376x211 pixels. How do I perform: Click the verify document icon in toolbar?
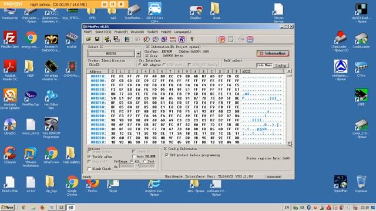[231, 39]
